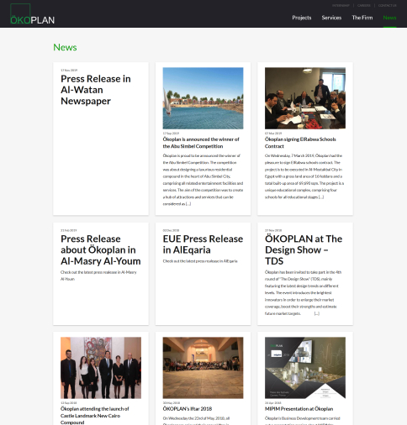Click the Abu Simbel lake rendering thumbnail
Viewport: 407px width, 425px height.
(x=203, y=98)
